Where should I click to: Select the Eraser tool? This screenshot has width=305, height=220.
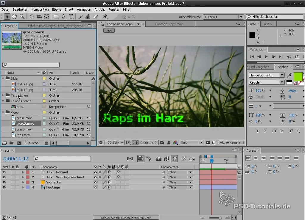[x=95, y=17]
